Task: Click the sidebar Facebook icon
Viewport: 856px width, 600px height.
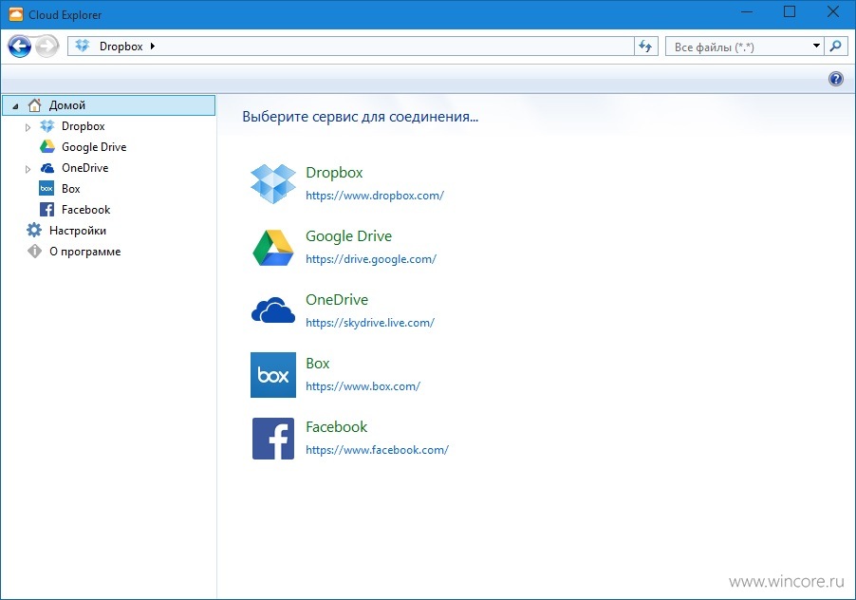Action: pyautogui.click(x=47, y=210)
